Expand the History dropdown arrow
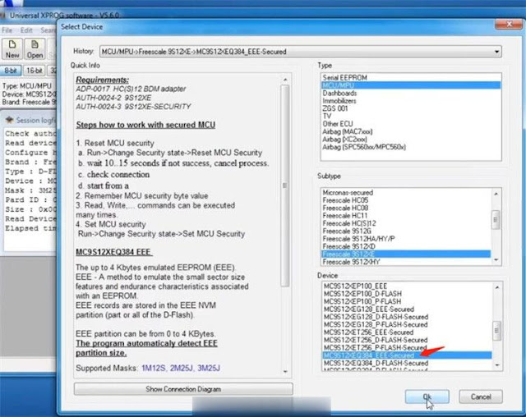526x417 pixels. pos(496,52)
